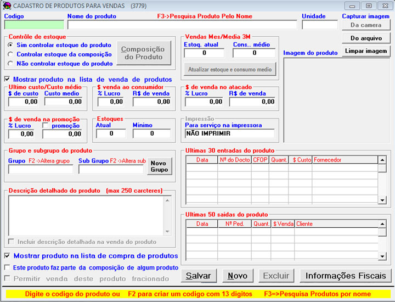Image resolution: width=395 pixels, height=302 pixels.
Task: Load image 'Do arquivo'
Action: tap(366, 38)
